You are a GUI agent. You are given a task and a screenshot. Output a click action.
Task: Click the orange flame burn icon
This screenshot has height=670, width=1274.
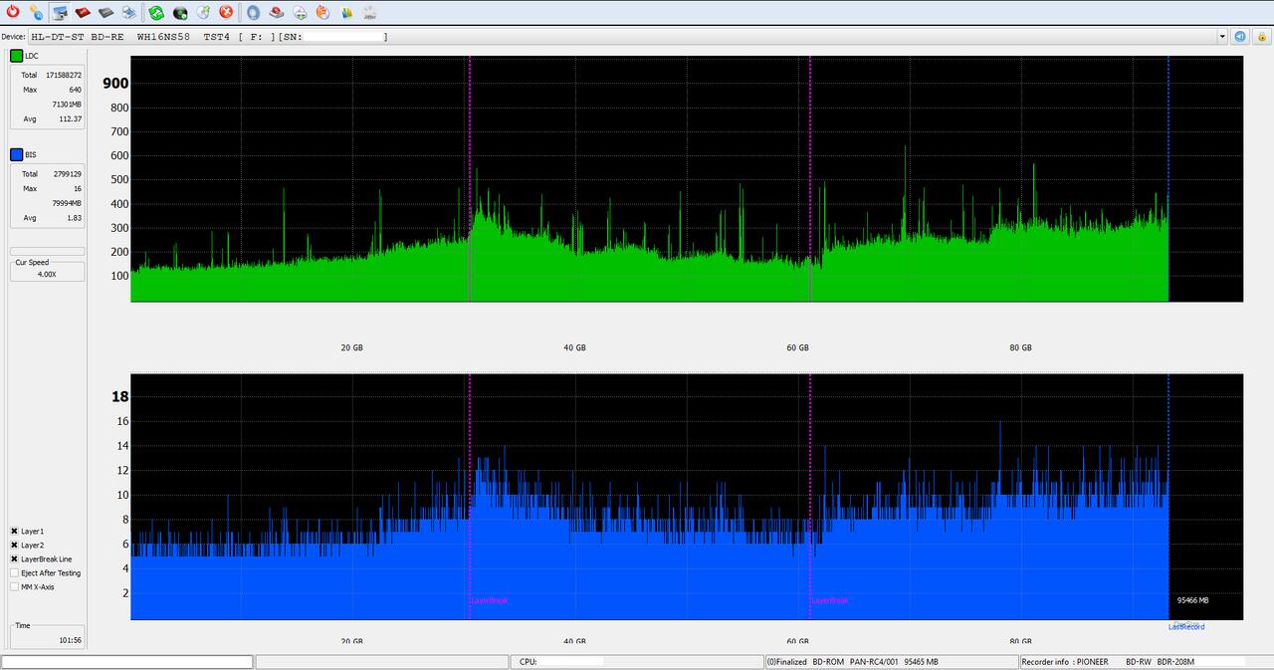point(322,12)
